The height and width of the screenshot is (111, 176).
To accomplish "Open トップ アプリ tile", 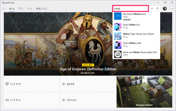I will (x=32, y=84).
